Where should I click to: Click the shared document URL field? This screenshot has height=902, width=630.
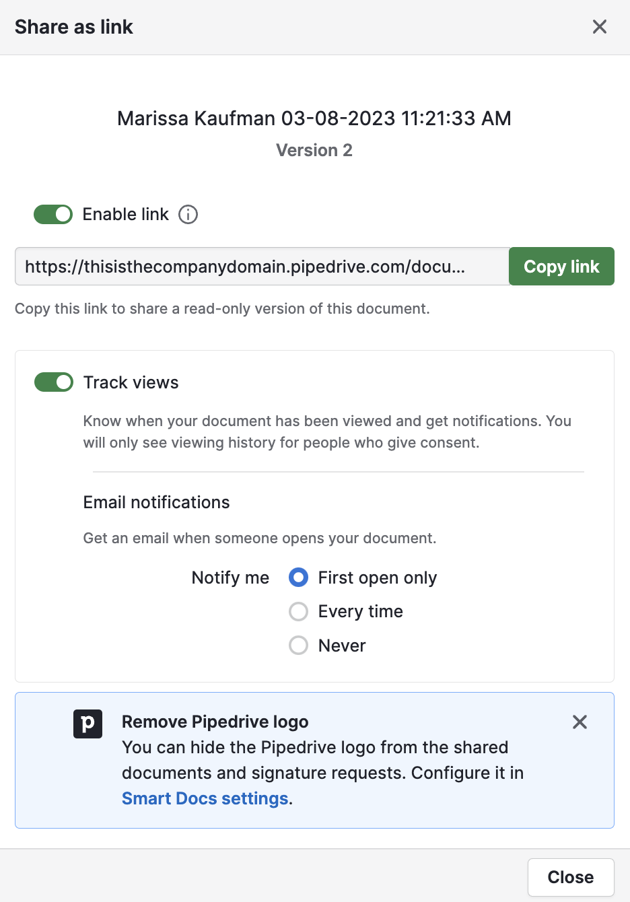pyautogui.click(x=261, y=266)
